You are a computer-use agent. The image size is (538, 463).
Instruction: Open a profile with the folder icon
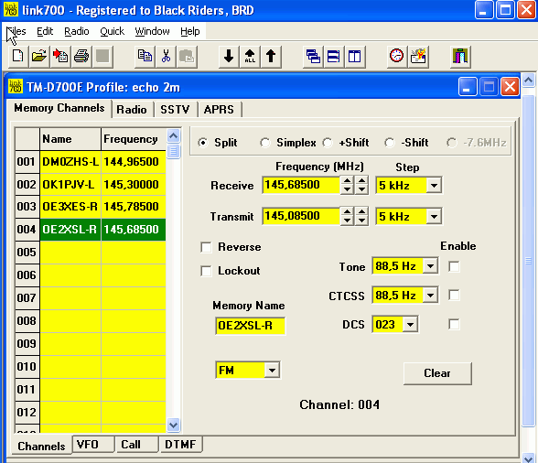[x=39, y=57]
